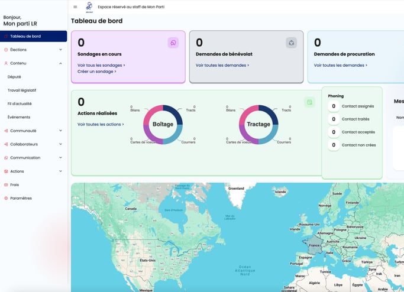Screen dimensions: 404x292
Task: Select Tableau de bord menu item
Action: click(34, 36)
